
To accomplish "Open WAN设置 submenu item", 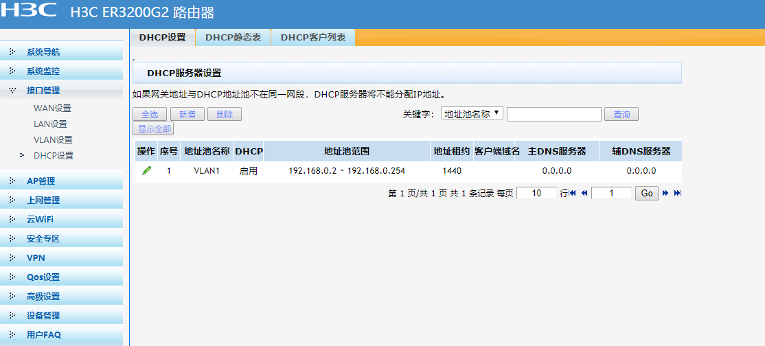I will coord(52,108).
